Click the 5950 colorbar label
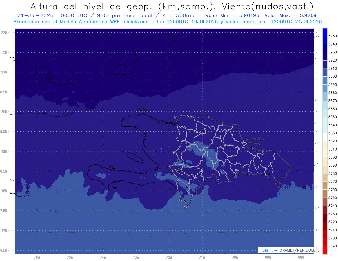This screenshot has width=338, height=261. tap(333, 36)
